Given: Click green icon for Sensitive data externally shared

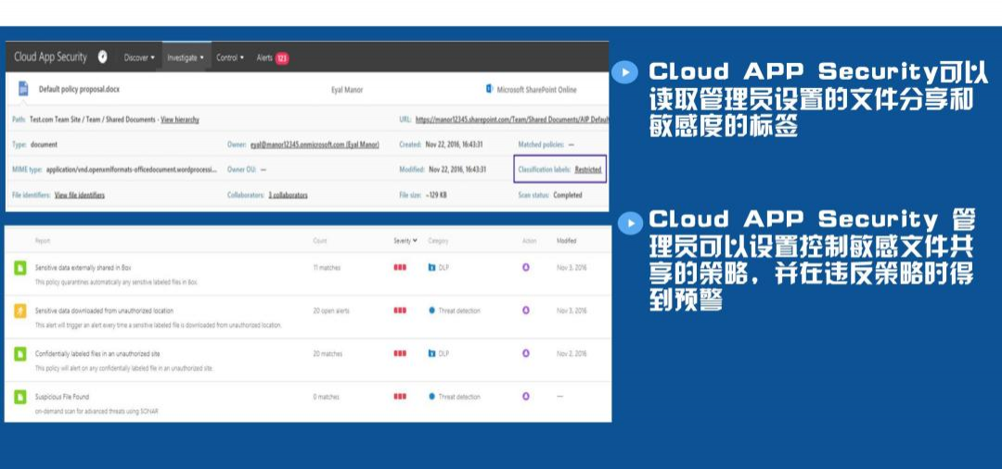Looking at the screenshot, I should coord(20,267).
